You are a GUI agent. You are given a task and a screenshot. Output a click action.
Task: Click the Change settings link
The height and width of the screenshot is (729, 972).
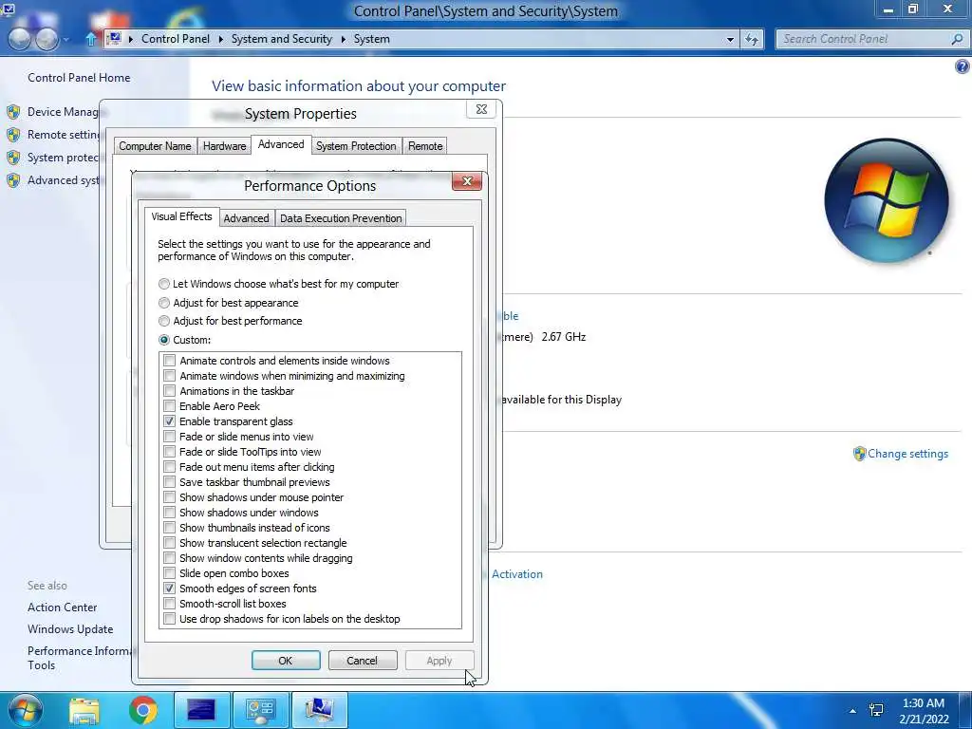click(907, 454)
